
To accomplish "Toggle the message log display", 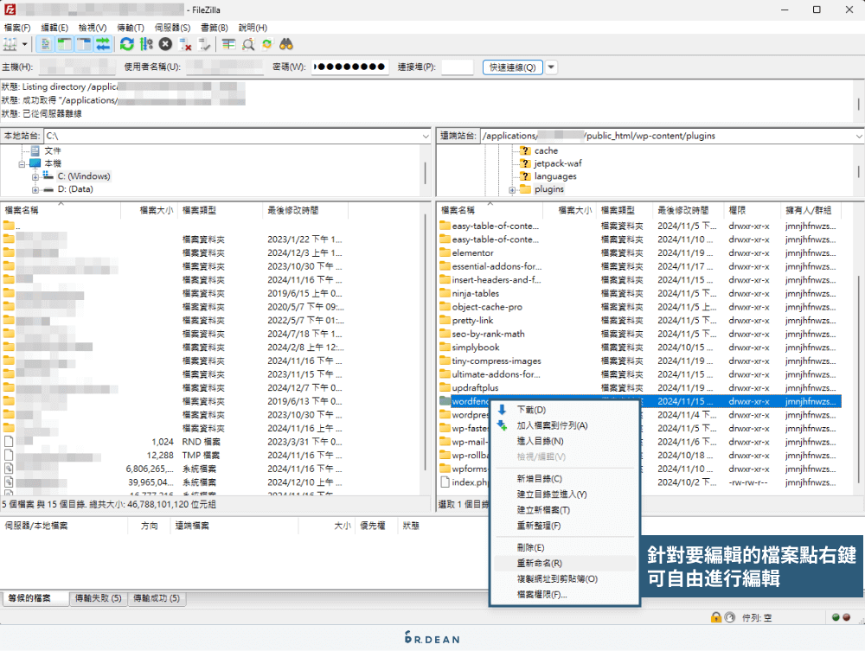I will [x=44, y=44].
